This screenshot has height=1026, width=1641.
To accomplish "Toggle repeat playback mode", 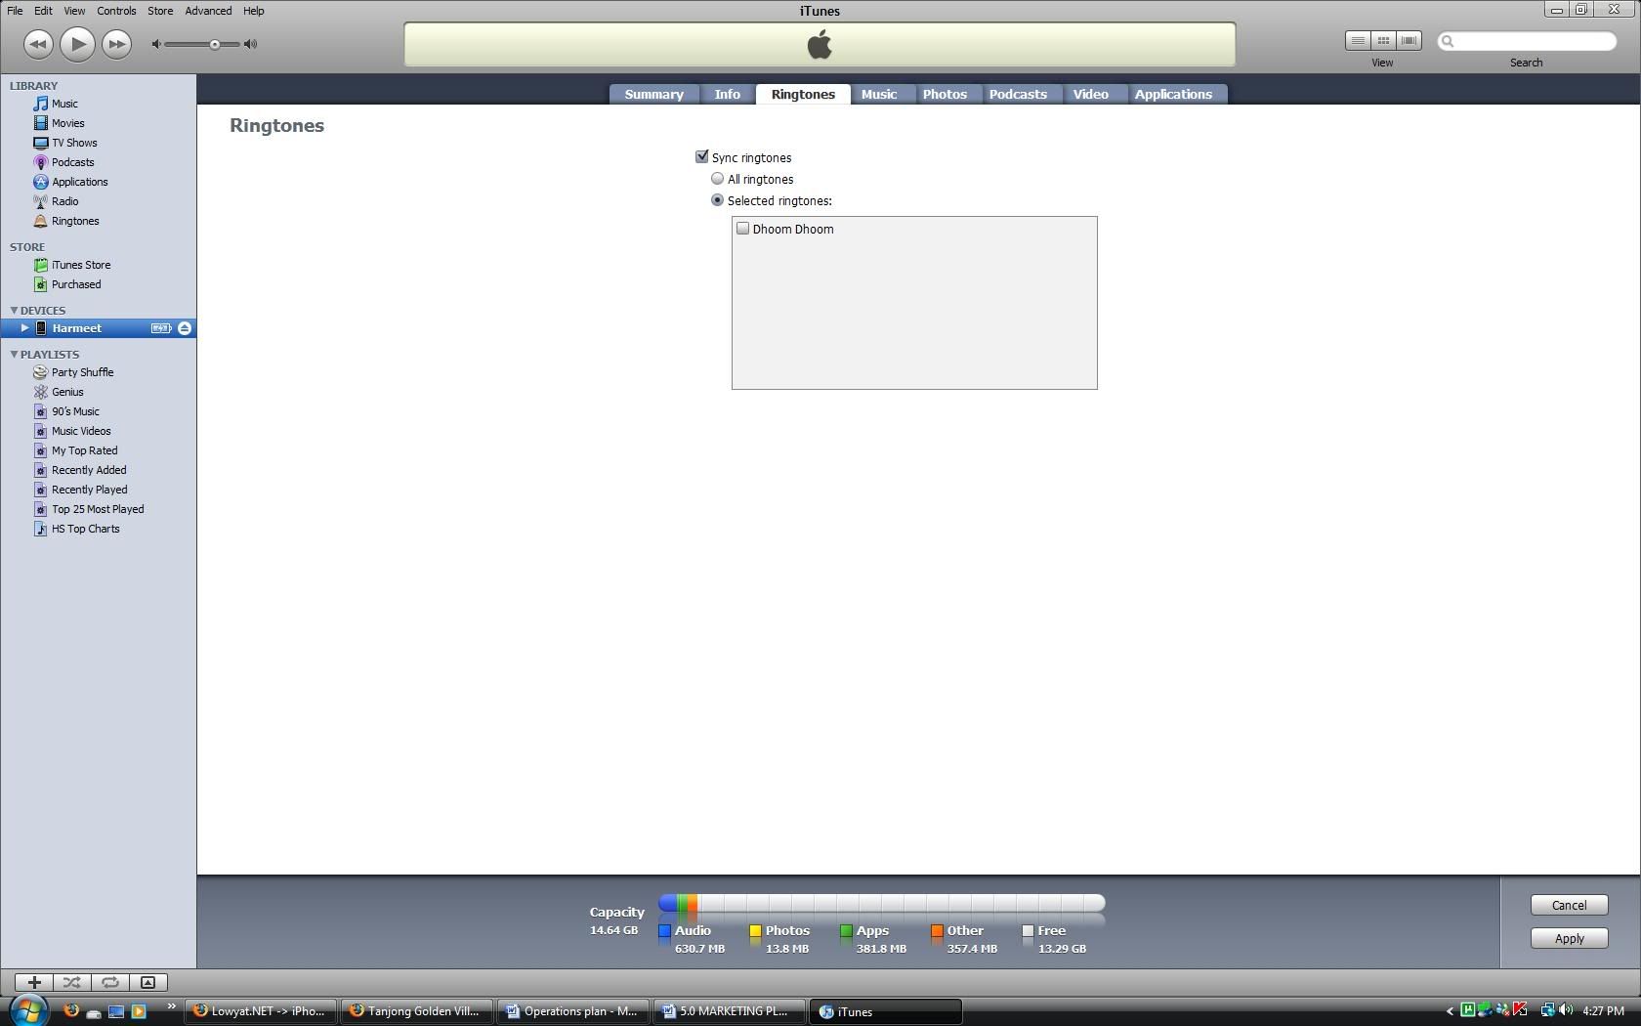I will [x=110, y=982].
